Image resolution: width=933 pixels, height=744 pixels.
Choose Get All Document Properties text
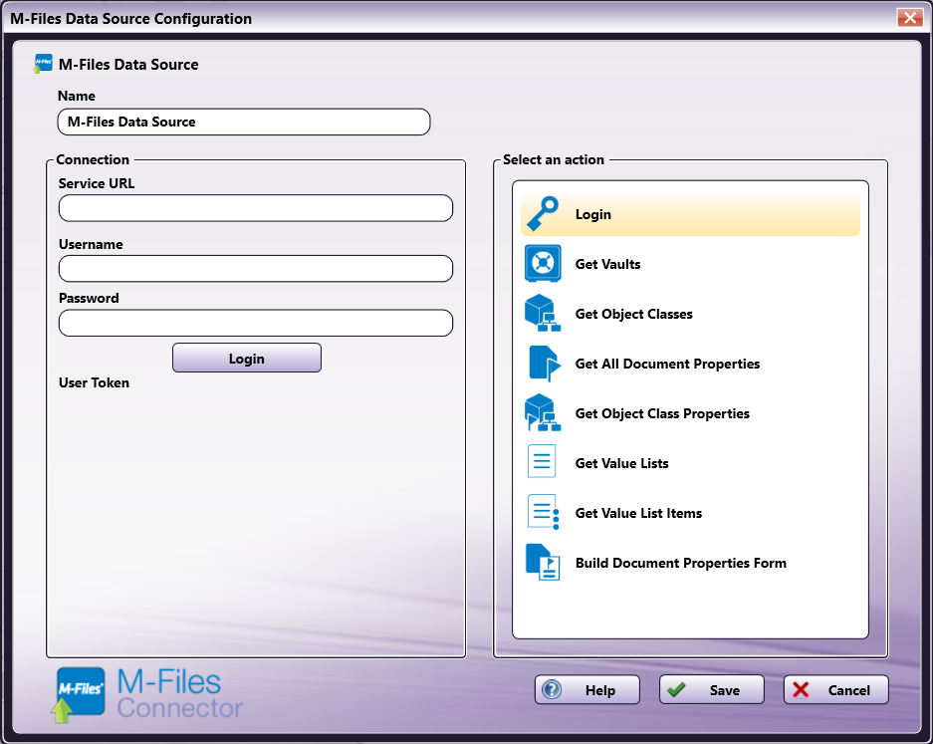tap(667, 364)
